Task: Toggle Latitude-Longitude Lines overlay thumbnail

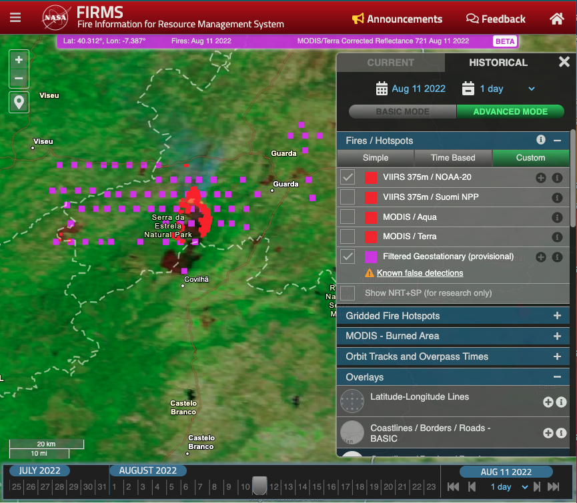Action: [x=352, y=401]
